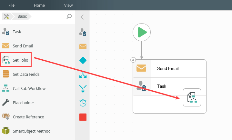Image resolution: width=232 pixels, height=140 pixels.
Task: Click the Set Data Fields stack icon
Action: [6, 74]
